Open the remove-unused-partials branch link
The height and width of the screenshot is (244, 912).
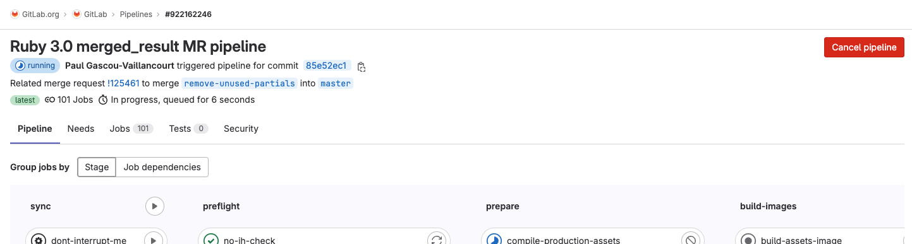click(240, 83)
